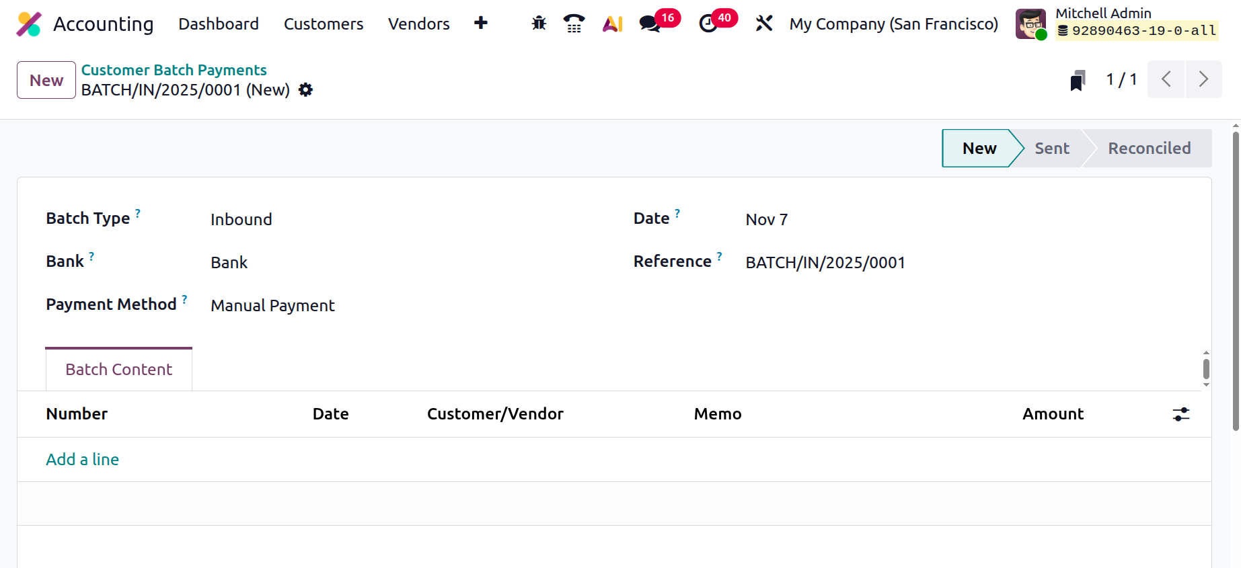Toggle optional columns with the adjust-settings icon

click(x=1180, y=414)
